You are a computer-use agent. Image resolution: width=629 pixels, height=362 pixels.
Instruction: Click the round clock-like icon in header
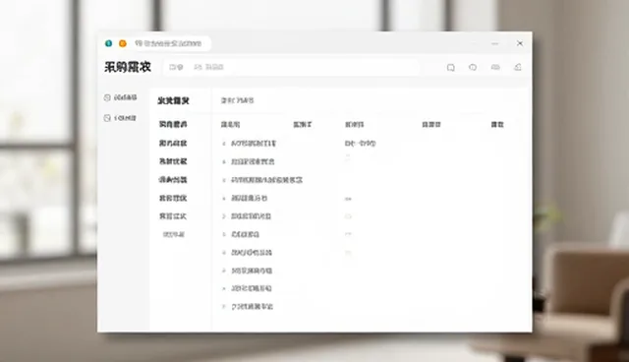[x=473, y=67]
